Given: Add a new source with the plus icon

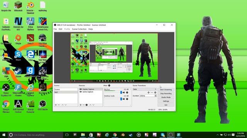Looking at the screenshot, I should 81,105.
